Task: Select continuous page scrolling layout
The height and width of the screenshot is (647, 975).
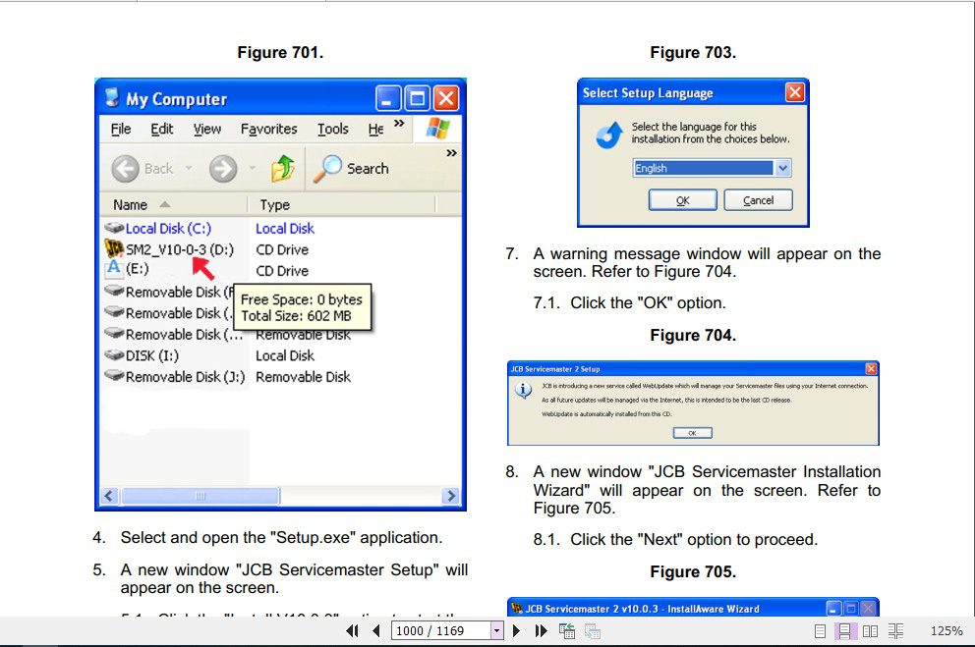Action: [x=844, y=631]
